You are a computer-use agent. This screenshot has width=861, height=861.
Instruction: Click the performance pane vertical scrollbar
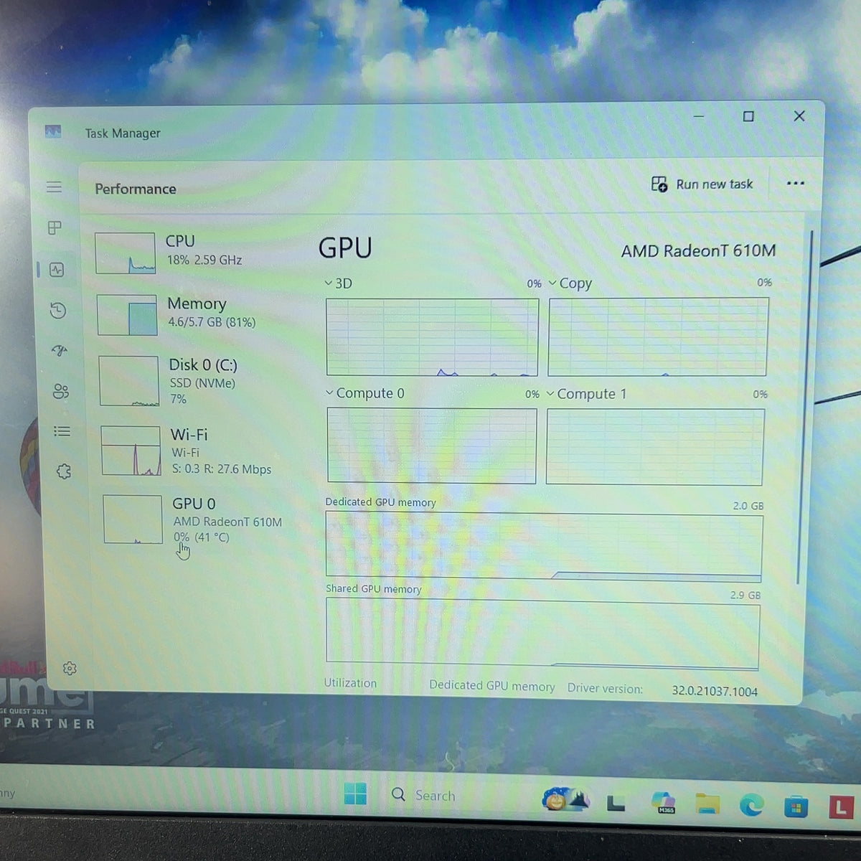(805, 407)
